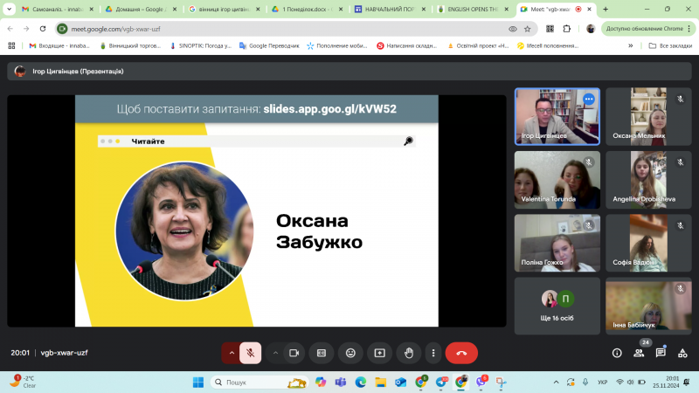Viewport: 699px width, 393px height.
Task: Open 'Вінницький торгов' bookmark
Action: [x=130, y=45]
